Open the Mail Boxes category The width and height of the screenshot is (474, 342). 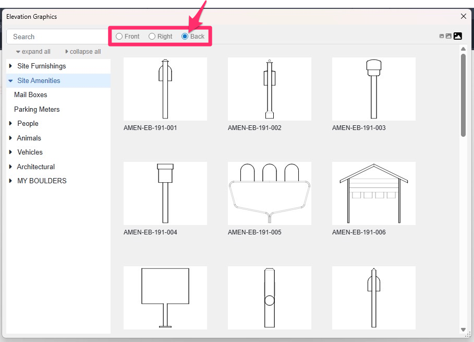[x=30, y=95]
